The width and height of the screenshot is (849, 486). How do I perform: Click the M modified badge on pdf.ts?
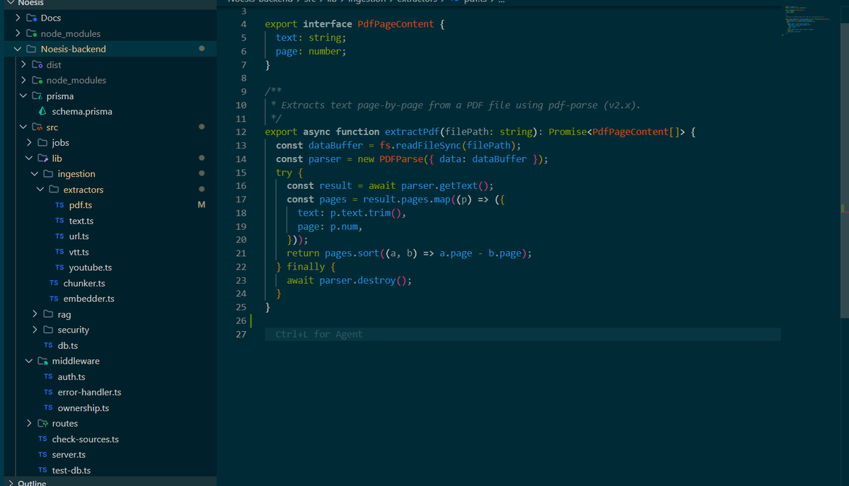pyautogui.click(x=202, y=205)
